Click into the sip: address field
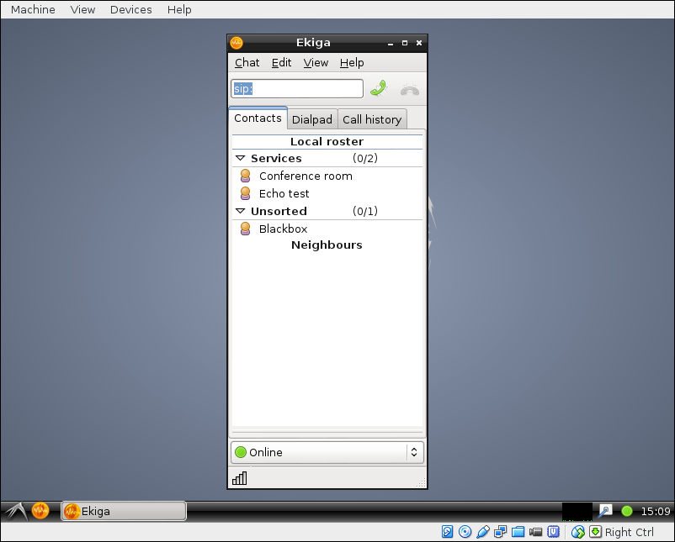This screenshot has height=542, width=675. coord(297,89)
